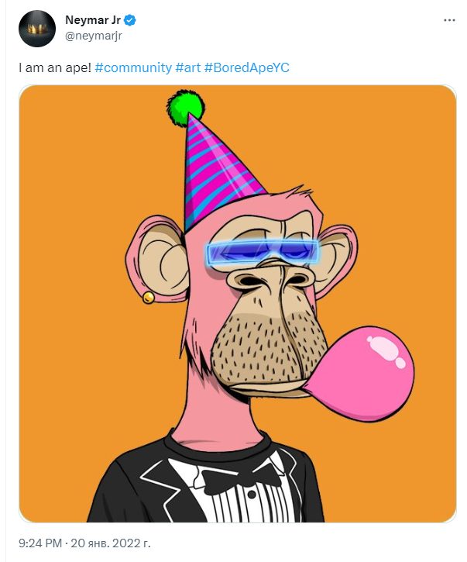Open the Neymar Jr display name

93,20
